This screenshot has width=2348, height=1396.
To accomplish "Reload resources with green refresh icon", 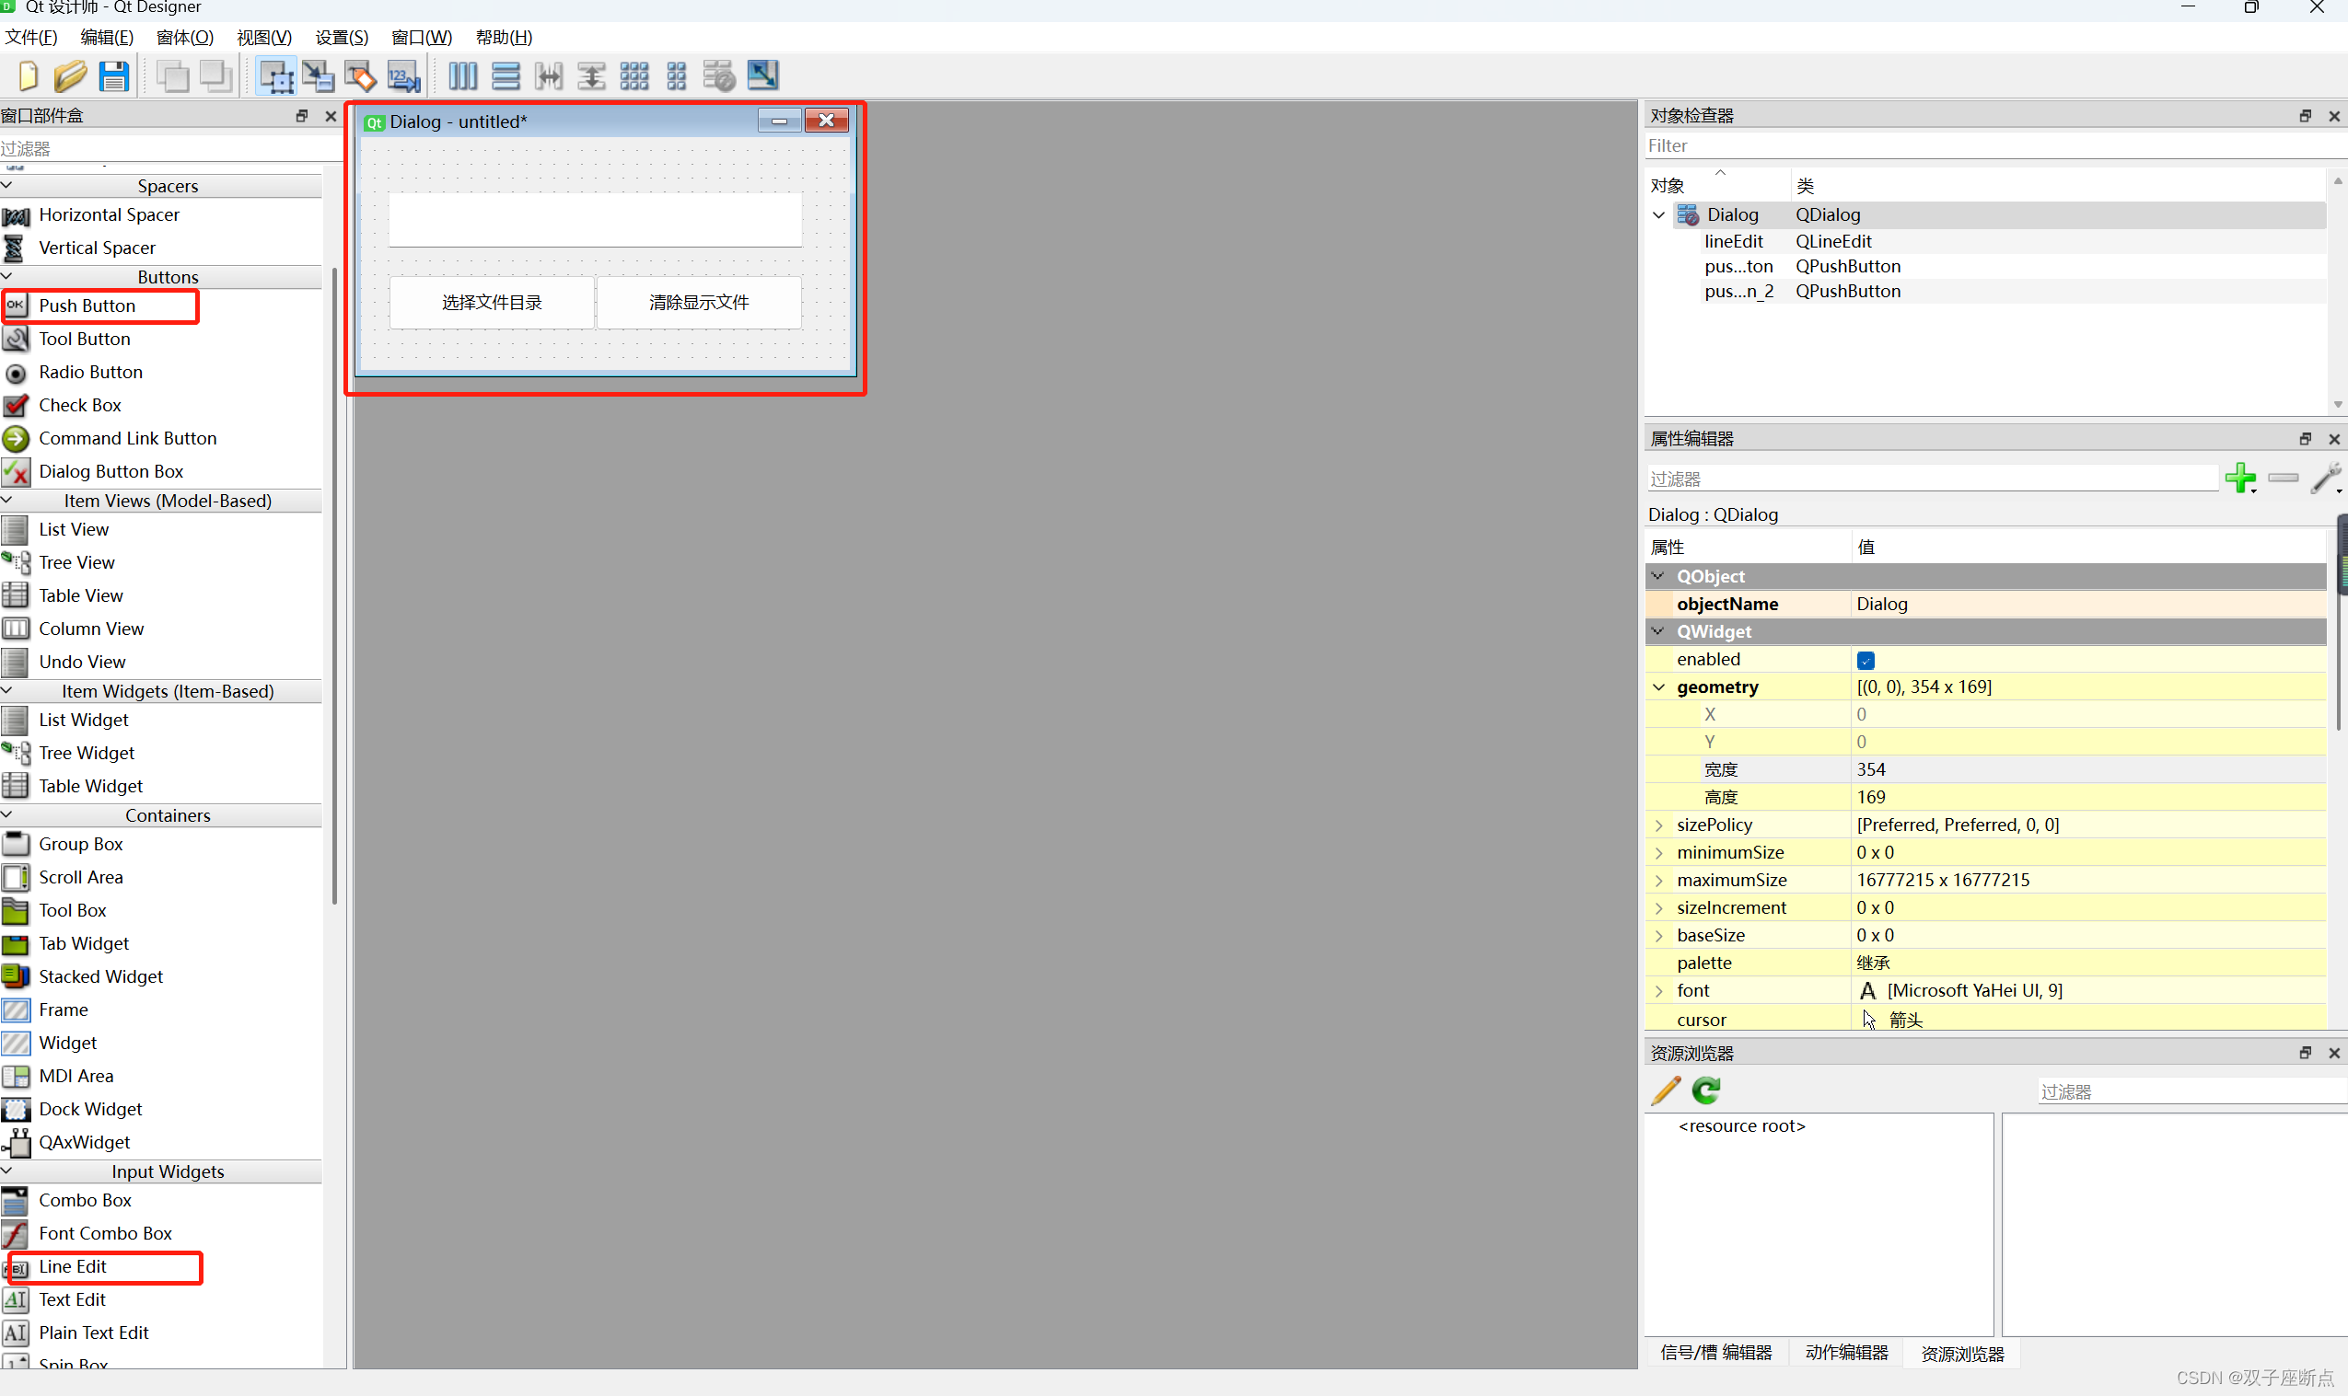I will [1706, 1090].
